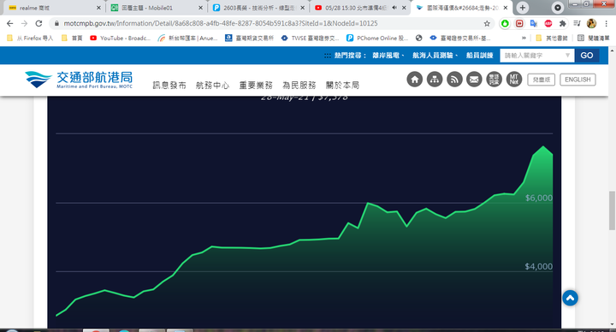Click the browser forward arrow
The image size is (616, 332).
pyautogui.click(x=24, y=24)
